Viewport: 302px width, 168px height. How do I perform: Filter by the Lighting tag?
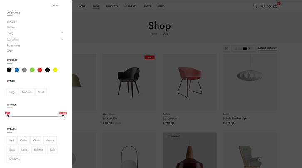click(x=39, y=150)
